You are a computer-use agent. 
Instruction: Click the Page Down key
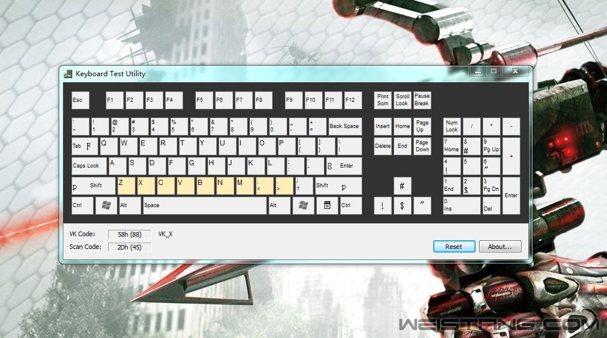click(x=422, y=147)
